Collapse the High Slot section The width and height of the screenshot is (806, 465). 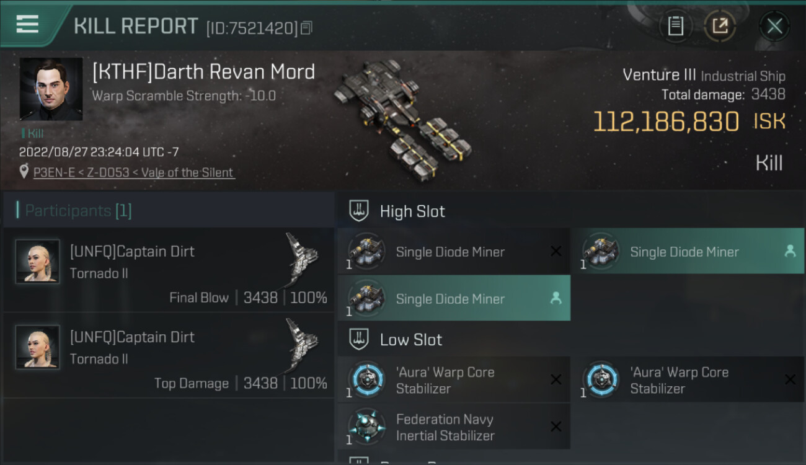[359, 211]
